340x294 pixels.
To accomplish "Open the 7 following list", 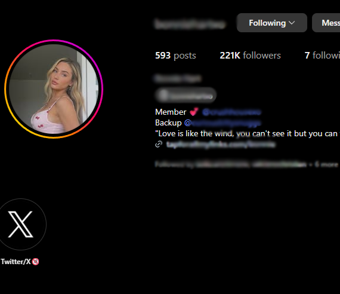I will pyautogui.click(x=322, y=56).
